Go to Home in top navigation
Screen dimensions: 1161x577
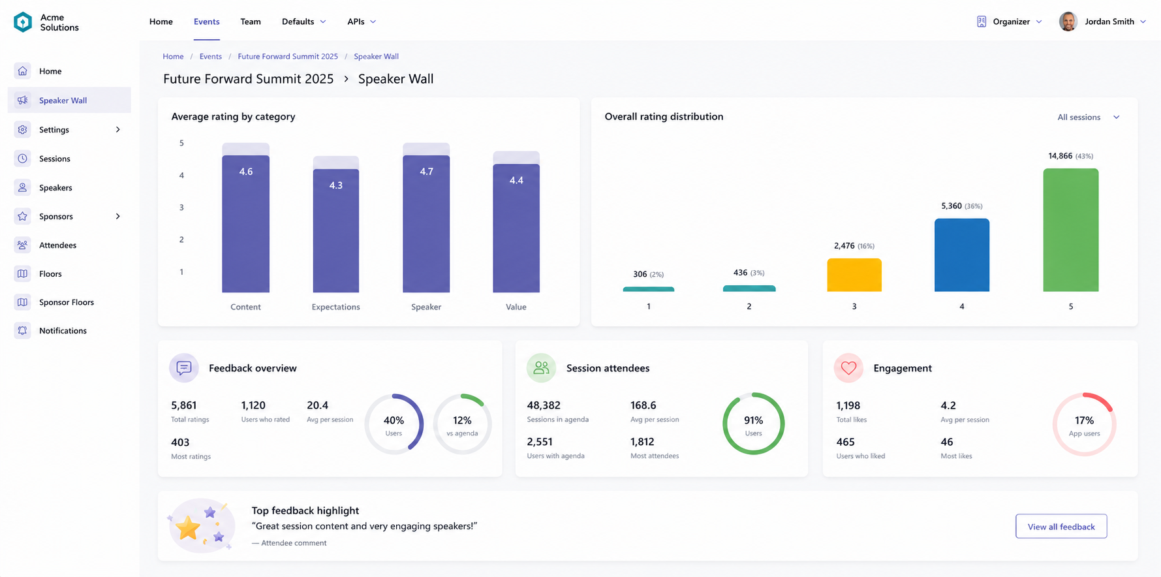pyautogui.click(x=161, y=22)
